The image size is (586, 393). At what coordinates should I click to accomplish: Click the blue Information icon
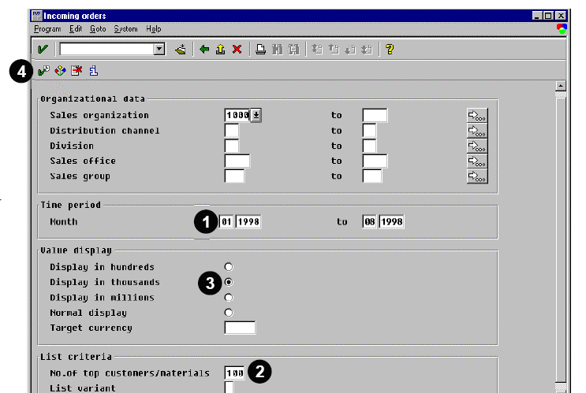point(93,70)
